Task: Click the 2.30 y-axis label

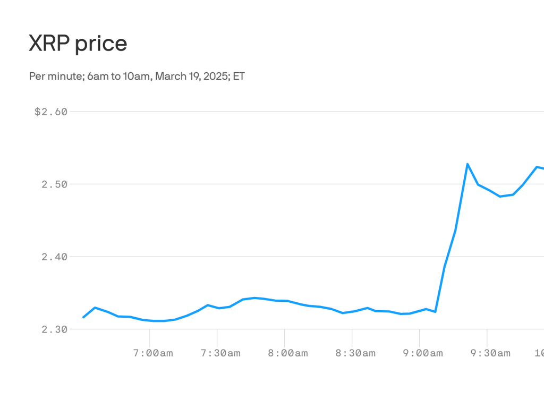Action: click(x=54, y=329)
